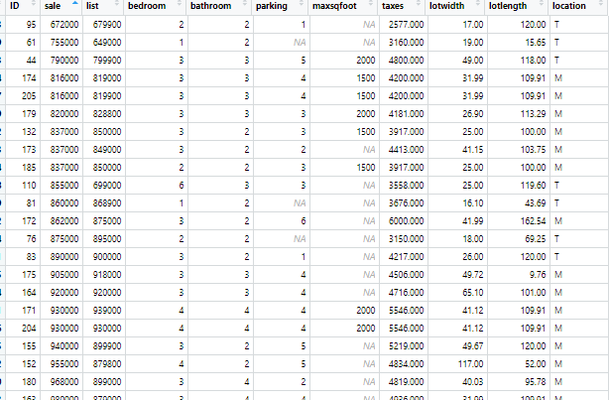Click the lotlength value 15.65
This screenshot has width=610, height=400.
click(536, 43)
